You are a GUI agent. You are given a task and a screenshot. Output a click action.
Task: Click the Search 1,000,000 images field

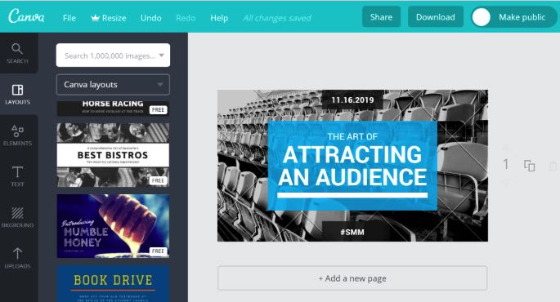click(113, 56)
